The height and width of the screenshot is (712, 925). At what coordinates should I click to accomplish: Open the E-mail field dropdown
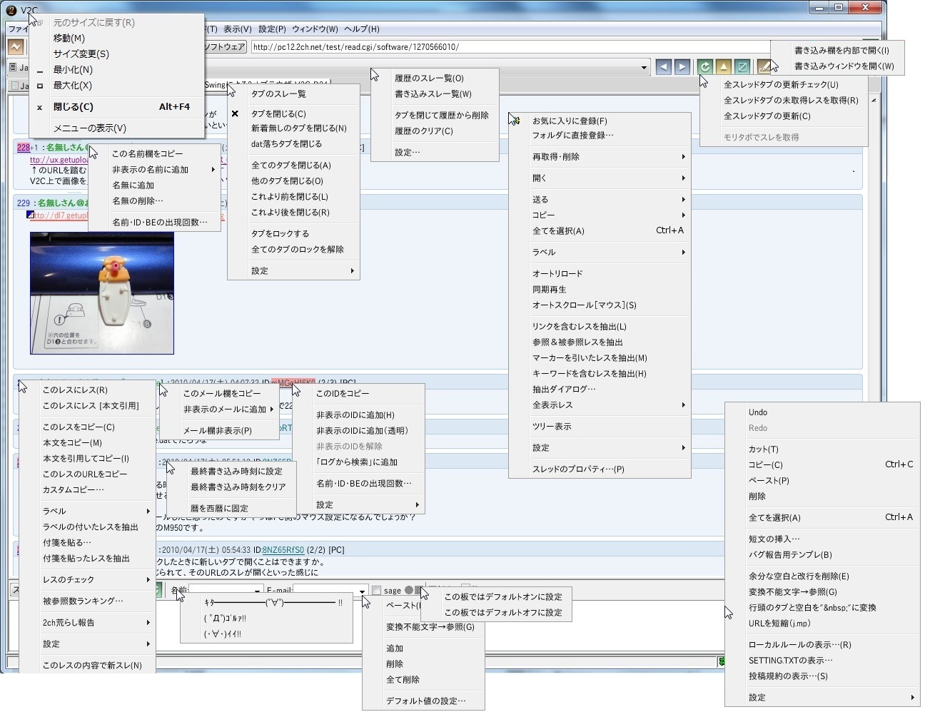pos(363,591)
